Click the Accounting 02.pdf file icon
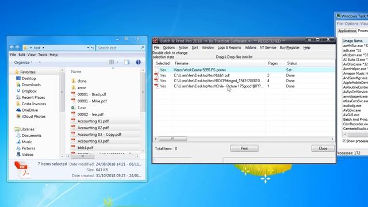 74,128
